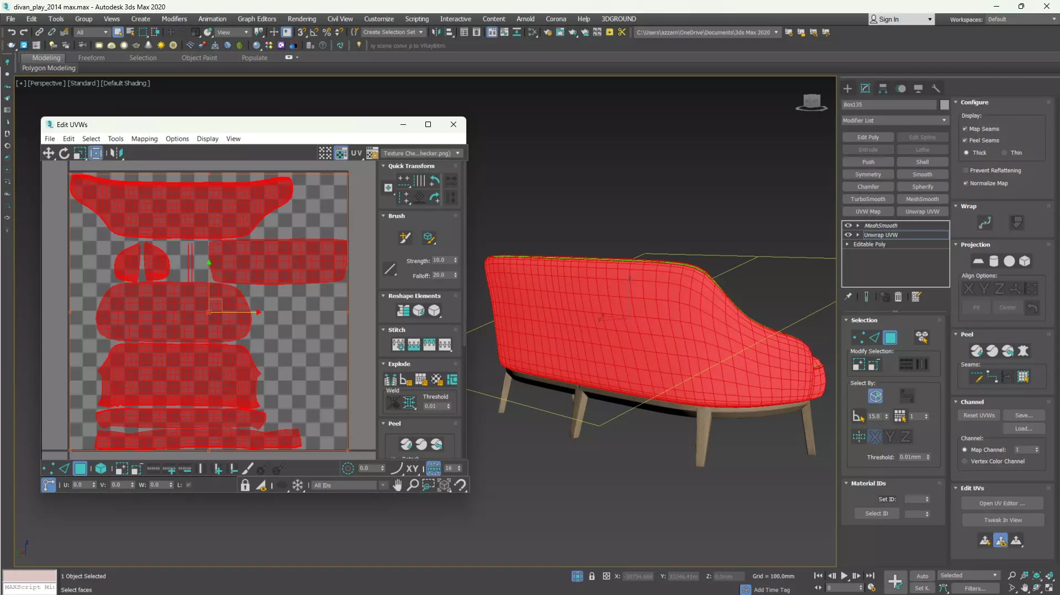Select Polygon sub-object mode in Edit UVWs bottom bar
The image size is (1060, 595).
coord(80,468)
